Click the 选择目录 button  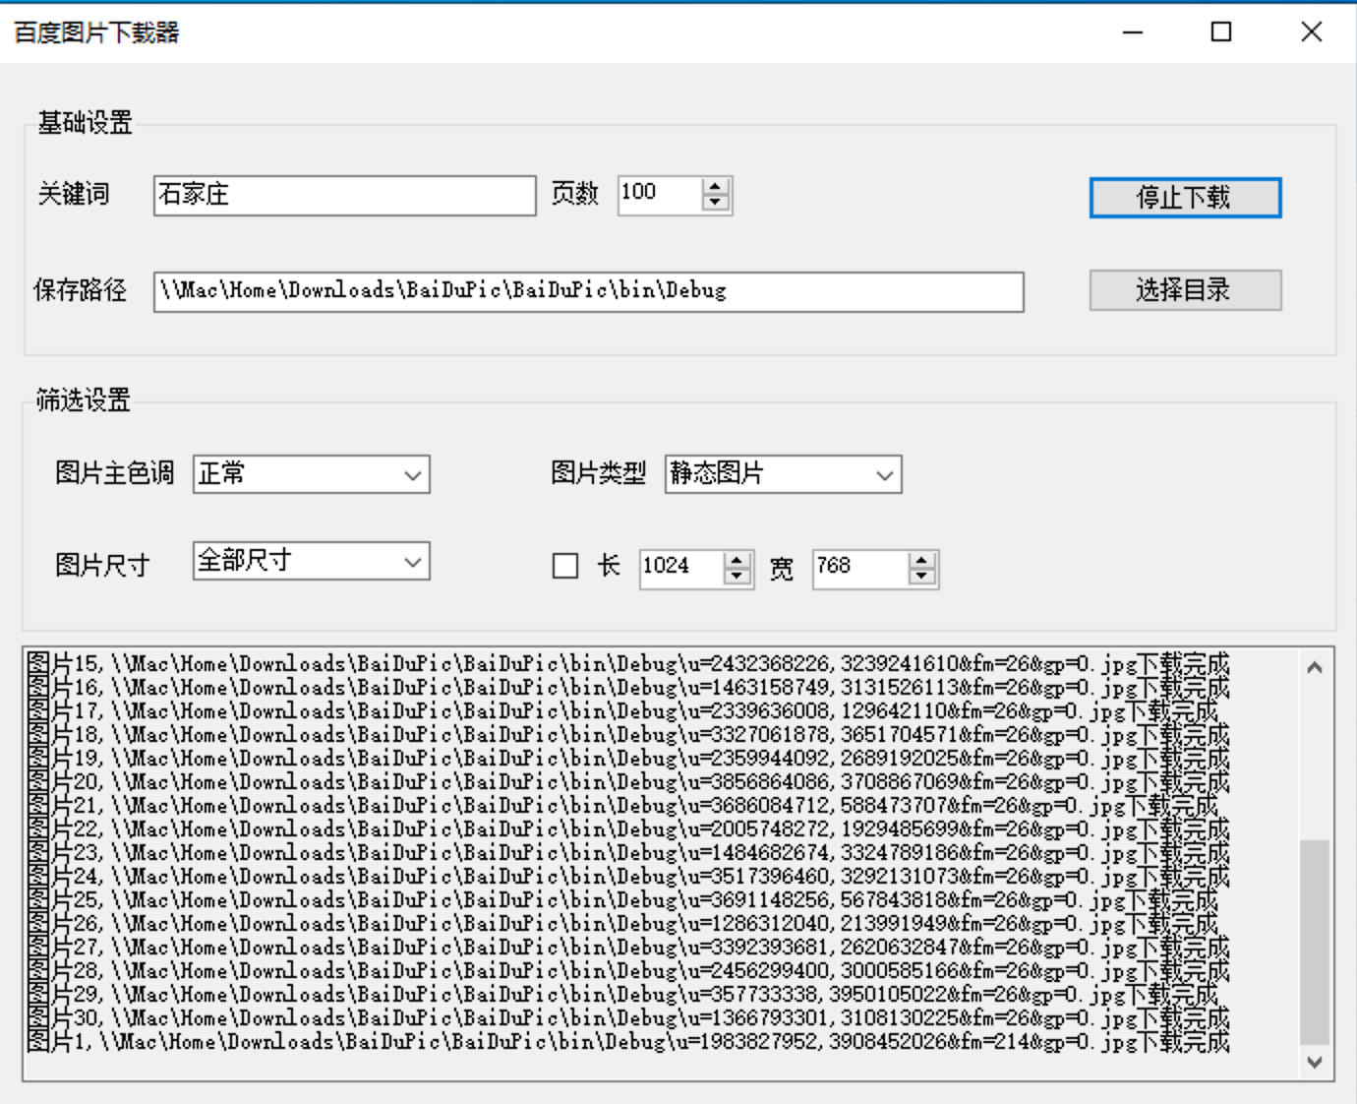point(1185,290)
